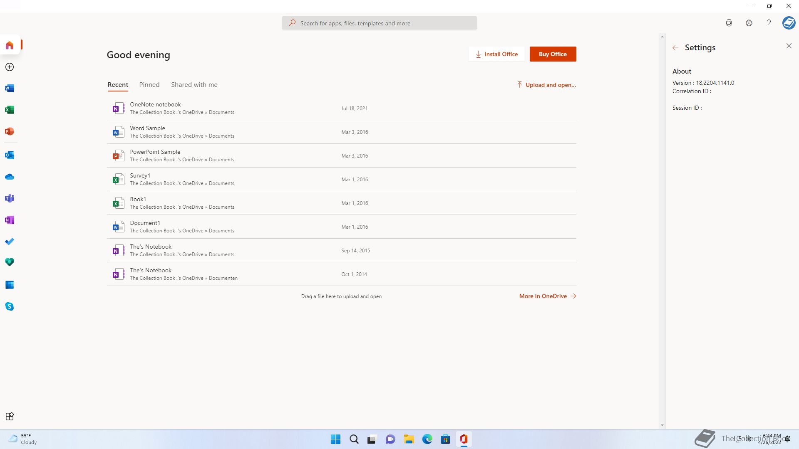Select the Recent tab
This screenshot has height=449, width=799.
(118, 85)
